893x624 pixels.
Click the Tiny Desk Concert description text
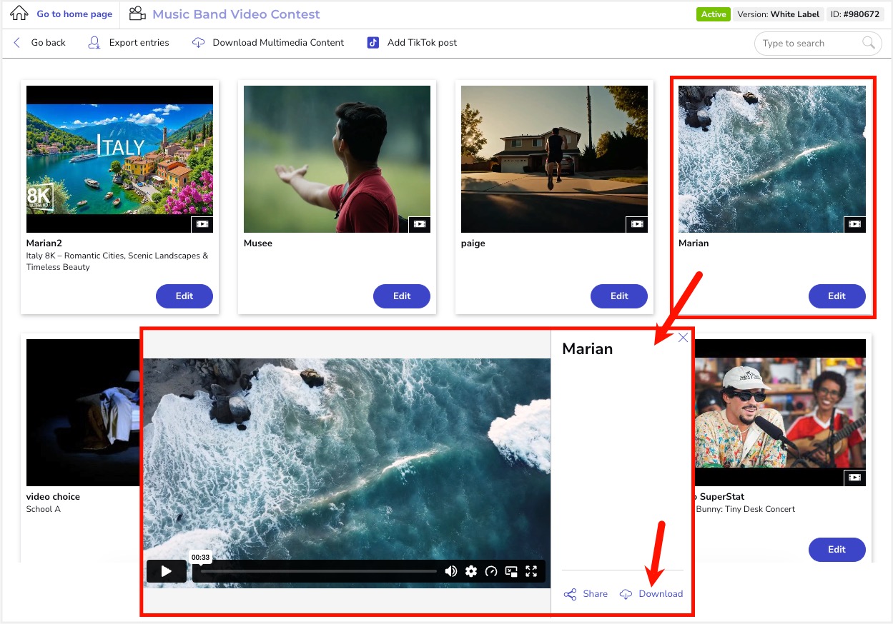pyautogui.click(x=746, y=509)
